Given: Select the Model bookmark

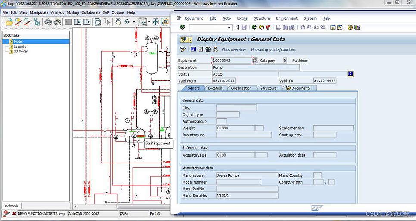Looking at the screenshot, I should (19, 41).
